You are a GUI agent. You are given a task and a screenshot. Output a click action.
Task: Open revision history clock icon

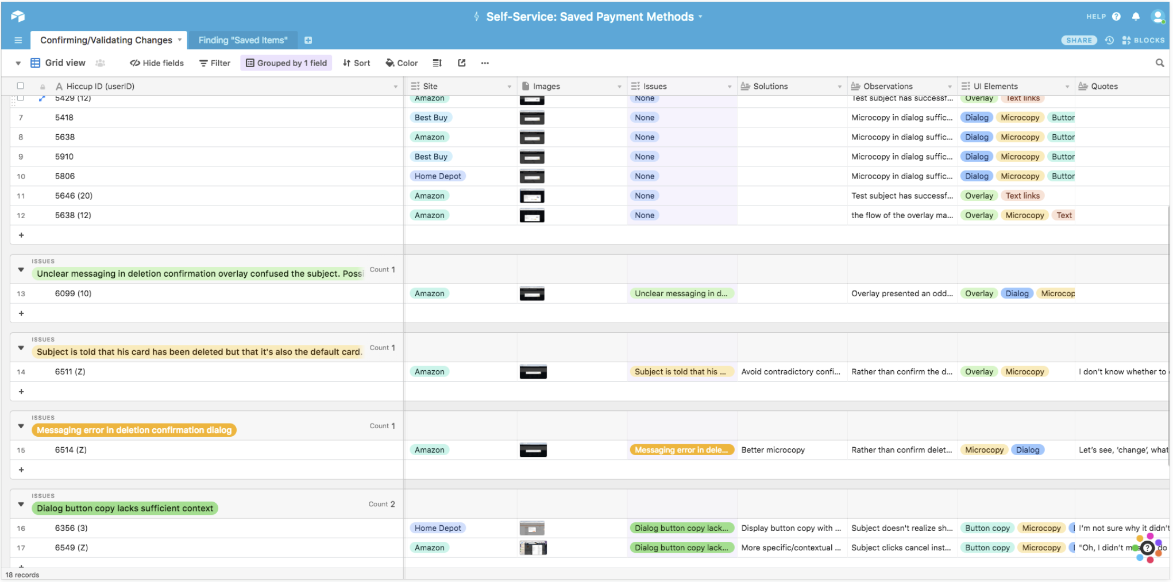click(1110, 40)
